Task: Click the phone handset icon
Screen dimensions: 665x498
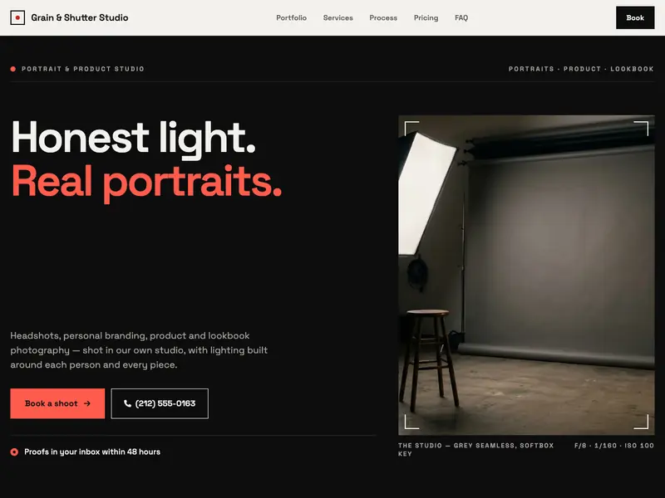Action: [x=127, y=403]
